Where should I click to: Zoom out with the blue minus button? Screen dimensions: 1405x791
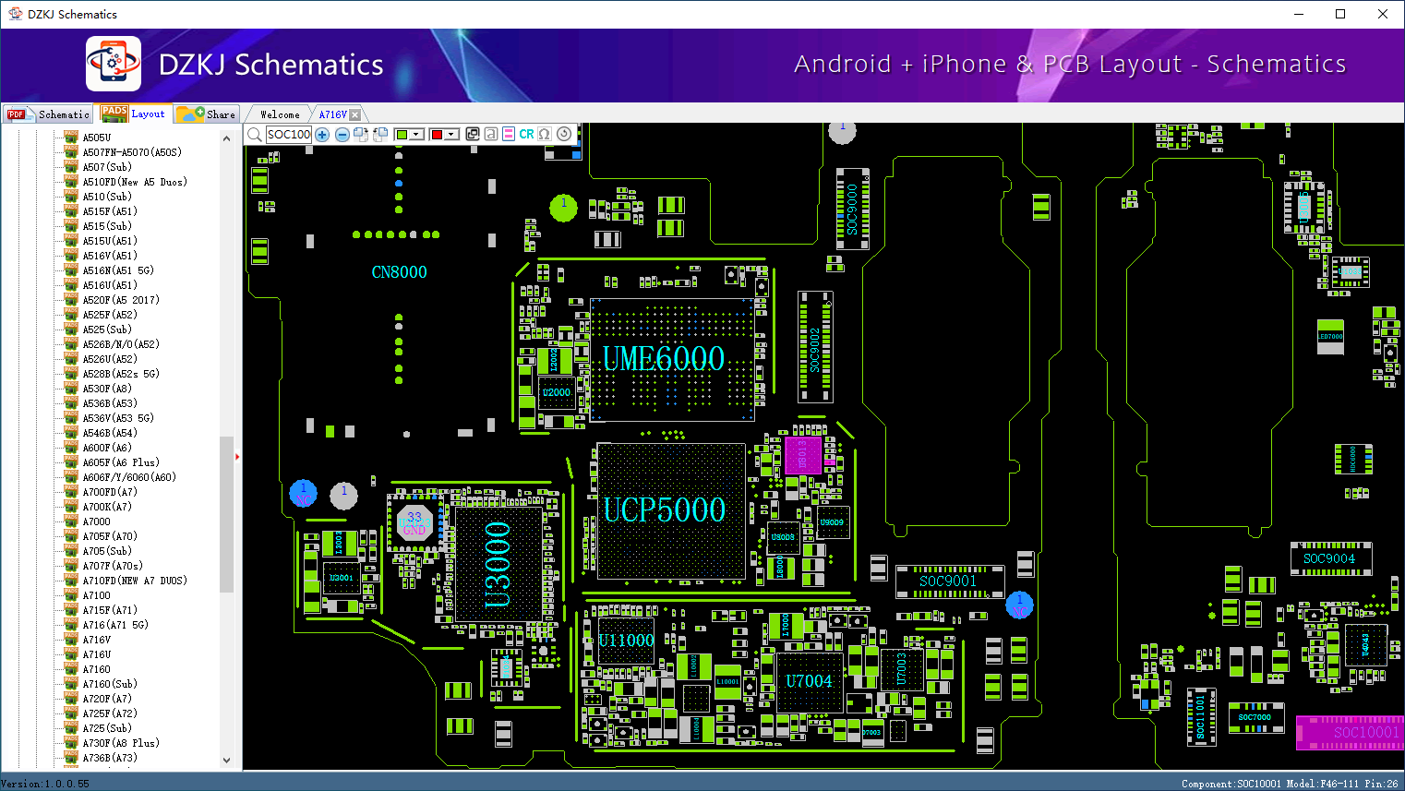coord(342,135)
